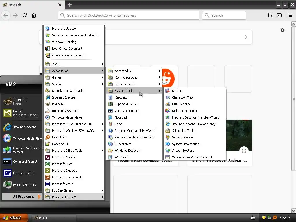The height and width of the screenshot is (222, 296).
Task: Expand the Entertainment submenu
Action: 134,84
